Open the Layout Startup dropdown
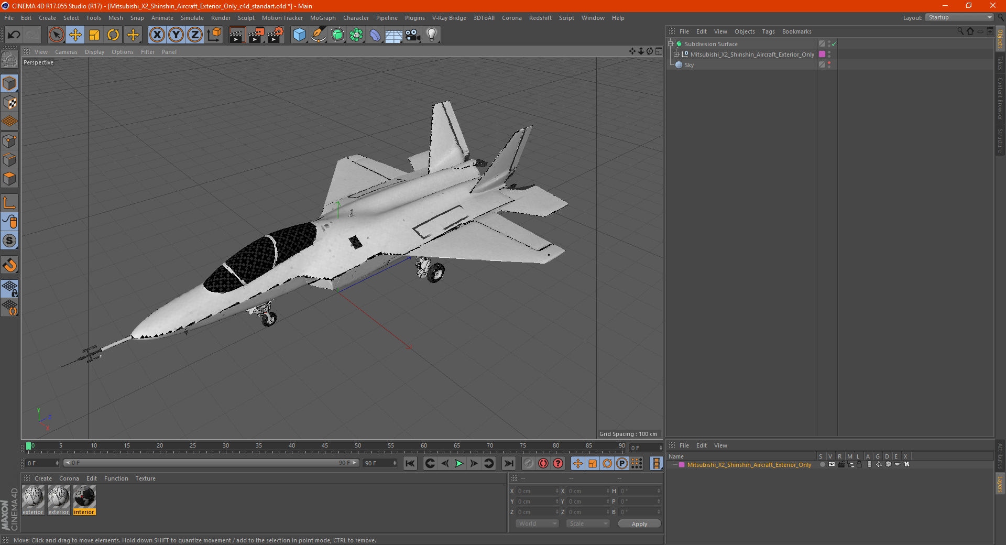Viewport: 1006px width, 545px height. [x=960, y=17]
